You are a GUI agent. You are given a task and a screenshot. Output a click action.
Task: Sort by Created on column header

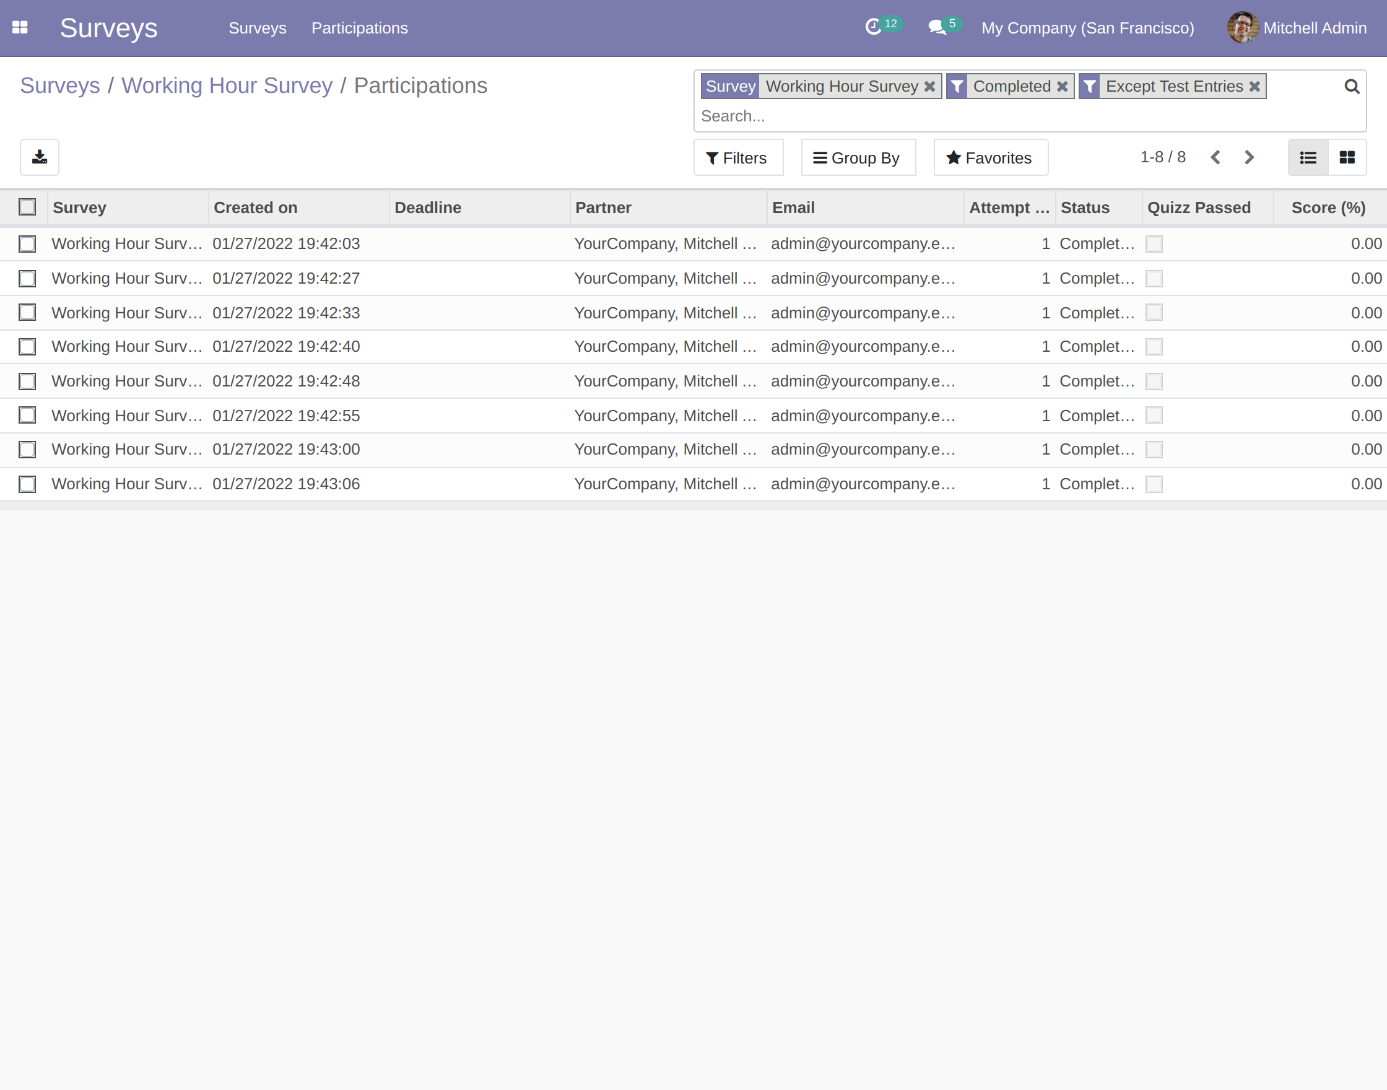coord(298,207)
